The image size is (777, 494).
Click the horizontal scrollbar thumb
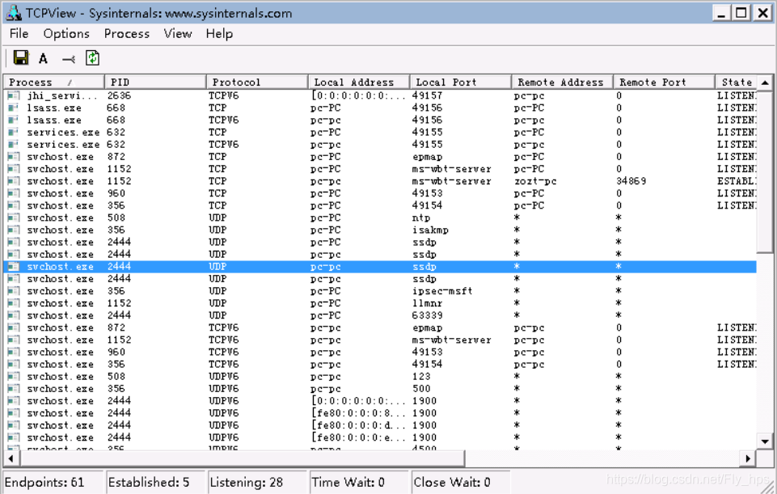(x=242, y=458)
